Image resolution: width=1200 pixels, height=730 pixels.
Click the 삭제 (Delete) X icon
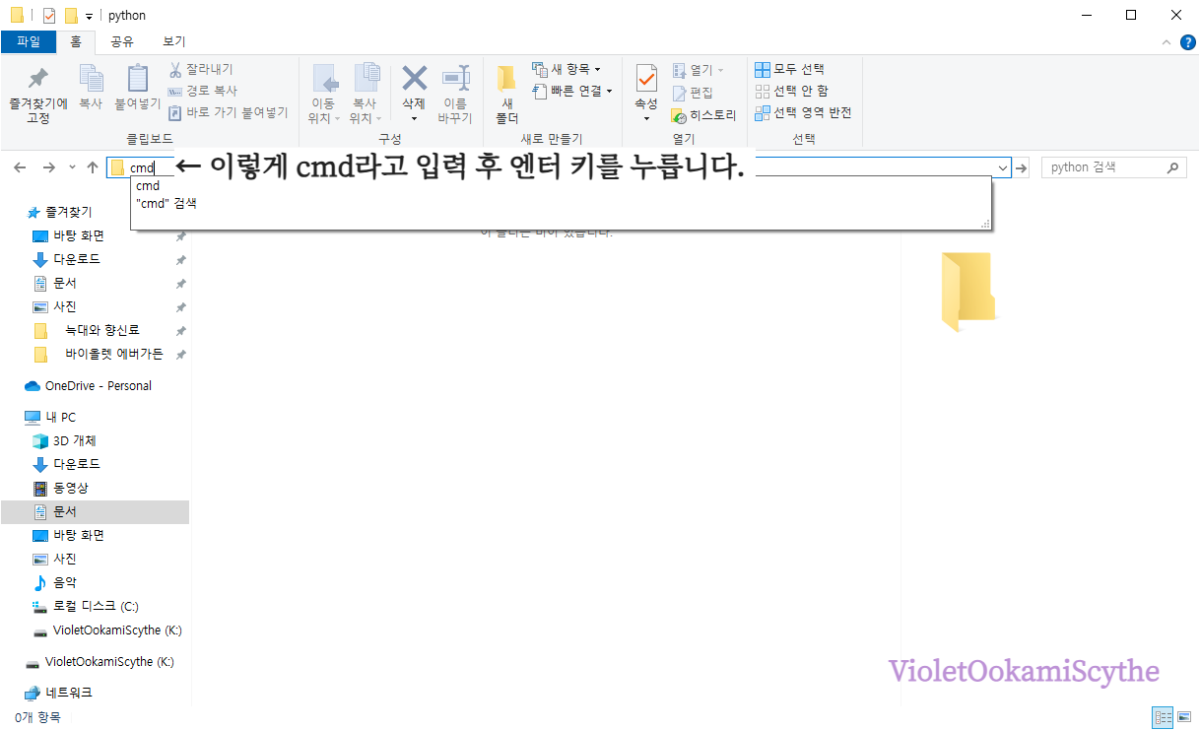pos(414,79)
